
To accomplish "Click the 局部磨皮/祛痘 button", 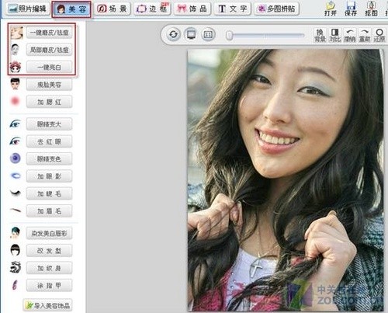I will click(49, 50).
